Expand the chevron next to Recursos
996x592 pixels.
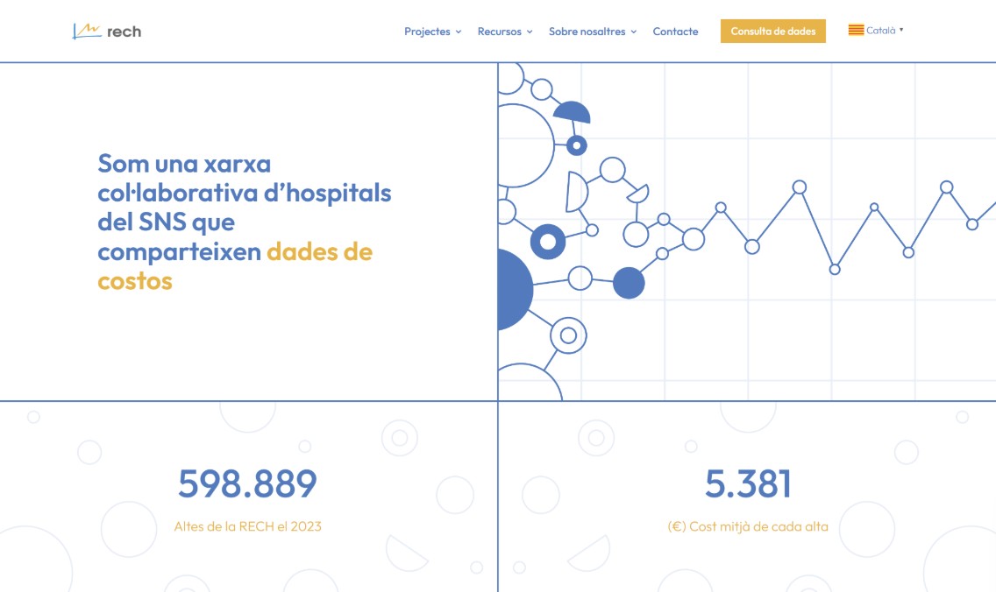(530, 32)
